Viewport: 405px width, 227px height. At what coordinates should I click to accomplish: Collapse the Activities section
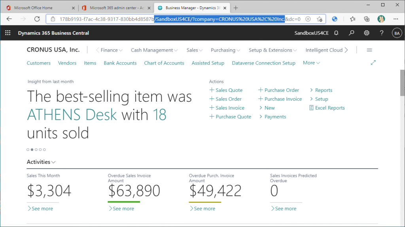[41, 162]
